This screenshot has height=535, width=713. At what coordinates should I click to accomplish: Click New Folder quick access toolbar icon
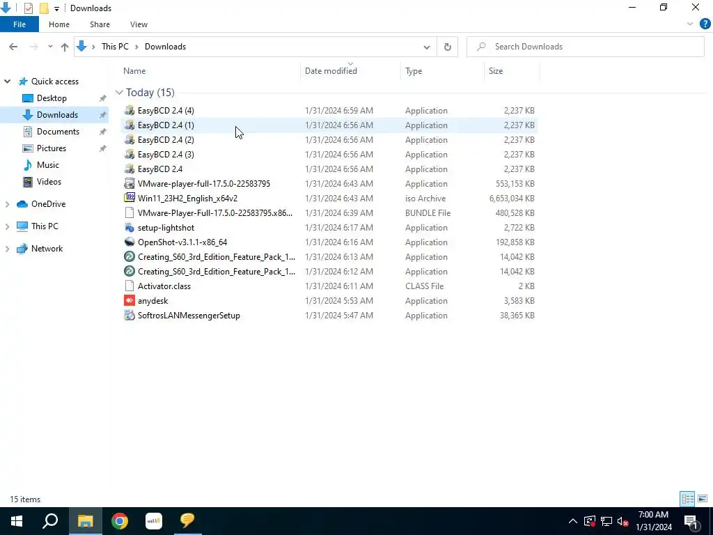point(44,8)
